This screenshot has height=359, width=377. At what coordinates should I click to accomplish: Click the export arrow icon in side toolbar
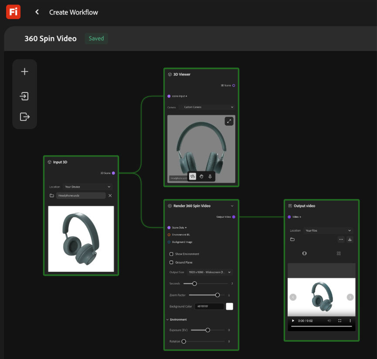coord(24,117)
